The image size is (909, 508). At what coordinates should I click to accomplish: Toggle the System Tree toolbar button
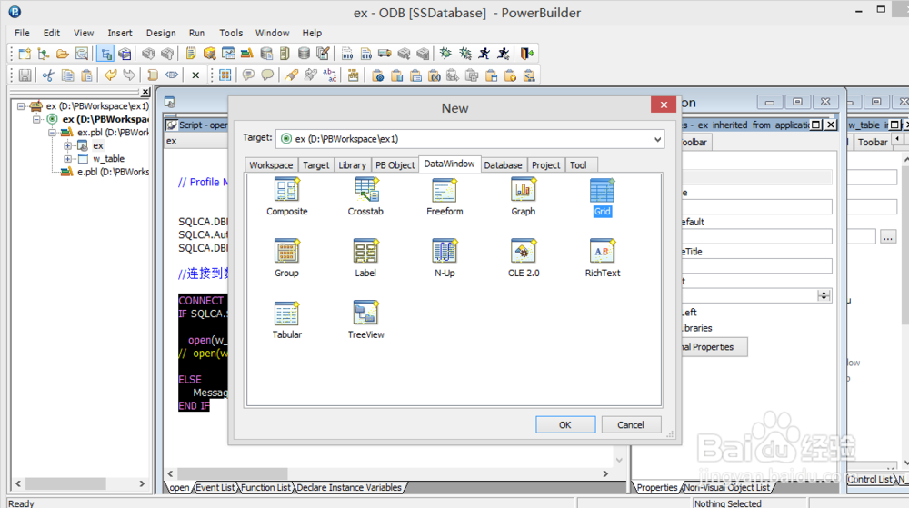pyautogui.click(x=105, y=54)
